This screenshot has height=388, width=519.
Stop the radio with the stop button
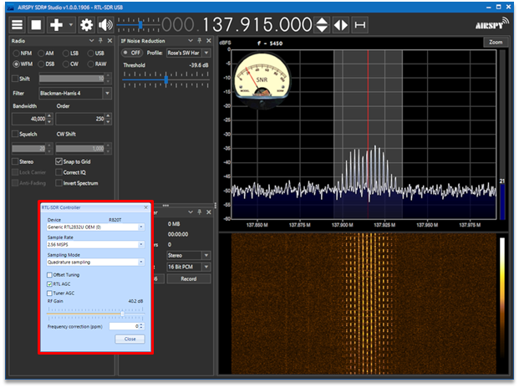click(x=36, y=25)
